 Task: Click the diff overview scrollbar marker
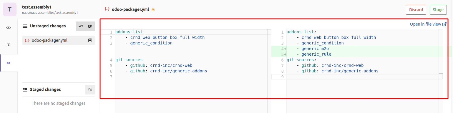coord(441,74)
